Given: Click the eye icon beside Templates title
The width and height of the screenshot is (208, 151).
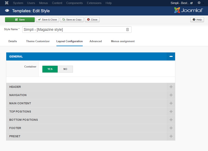Looking at the screenshot, I should [7, 11].
